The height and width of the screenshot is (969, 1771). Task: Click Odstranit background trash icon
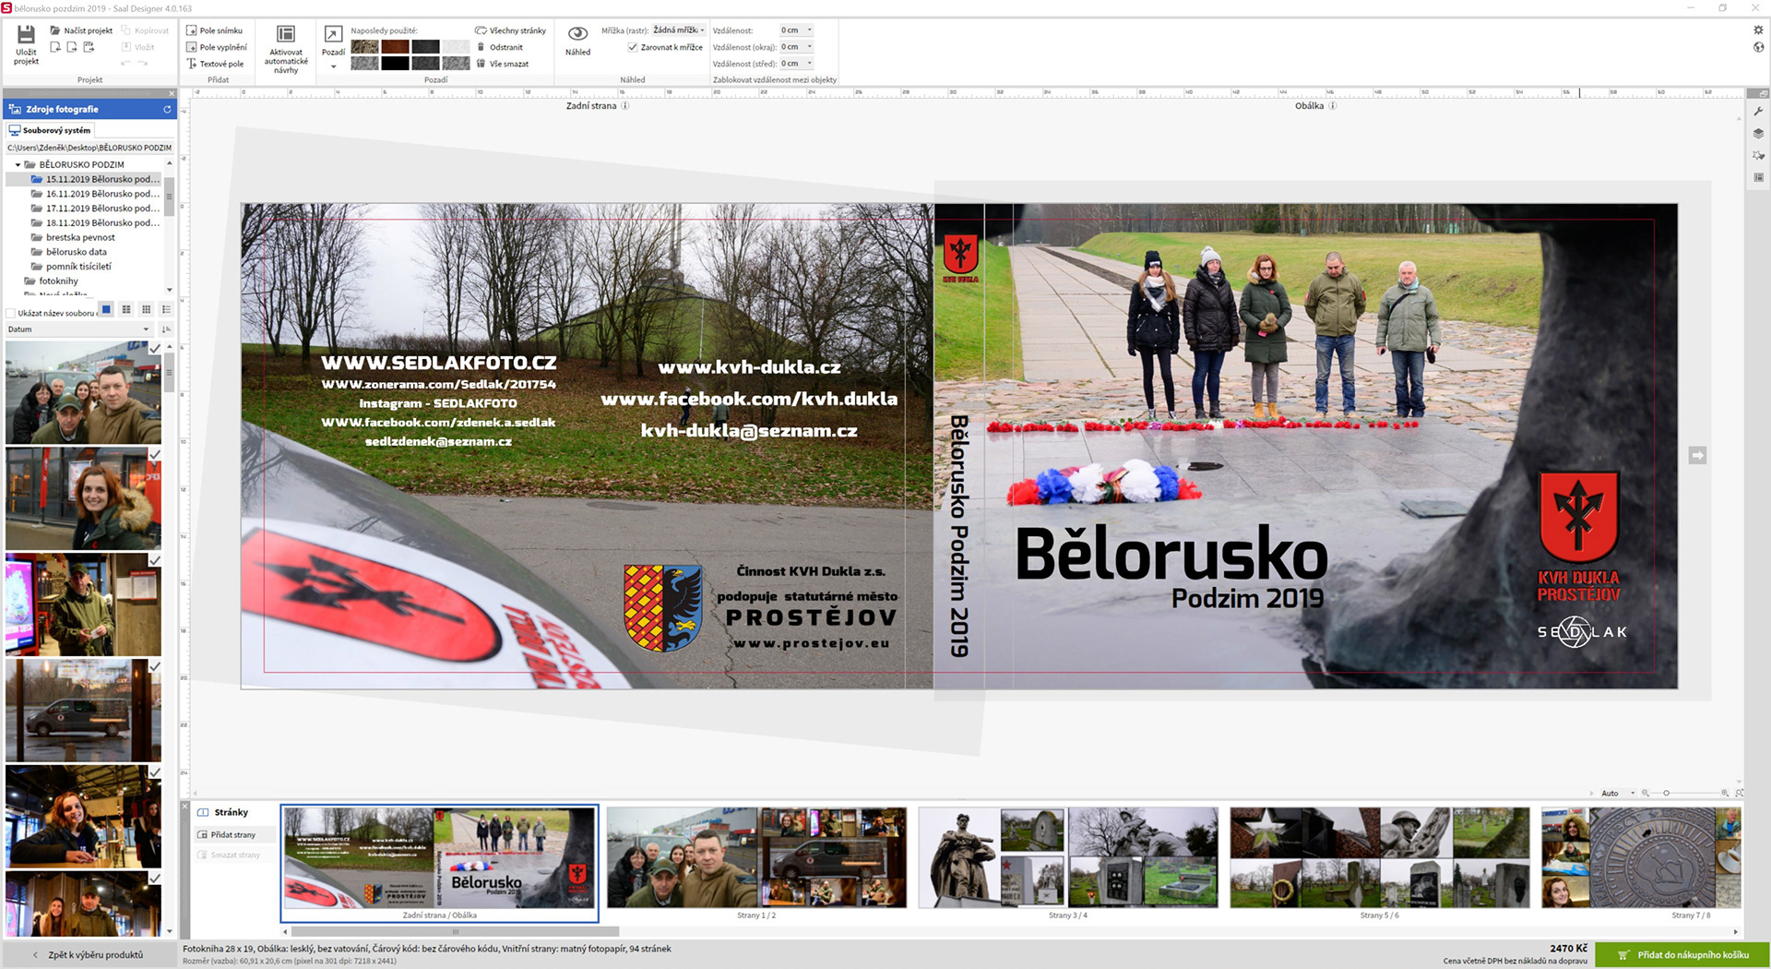click(x=481, y=47)
